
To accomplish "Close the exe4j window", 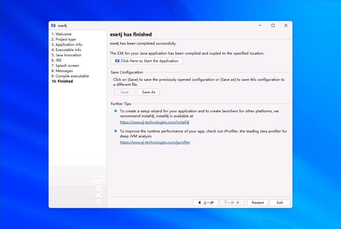I will [x=286, y=26].
